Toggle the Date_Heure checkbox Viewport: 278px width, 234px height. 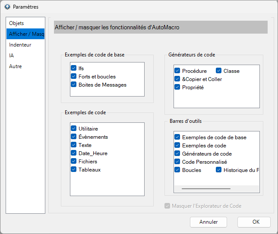tap(73, 153)
